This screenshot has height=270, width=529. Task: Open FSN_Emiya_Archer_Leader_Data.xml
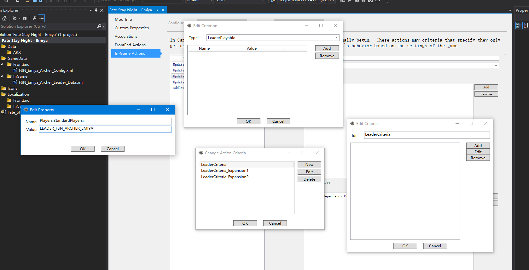click(51, 82)
